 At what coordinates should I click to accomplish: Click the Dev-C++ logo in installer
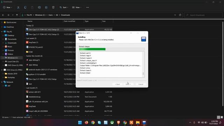(143, 39)
